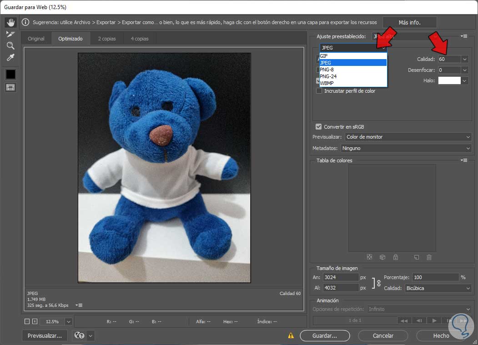This screenshot has height=345, width=478.
Task: Open the Bicúbica resampling dropdown
Action: point(438,288)
